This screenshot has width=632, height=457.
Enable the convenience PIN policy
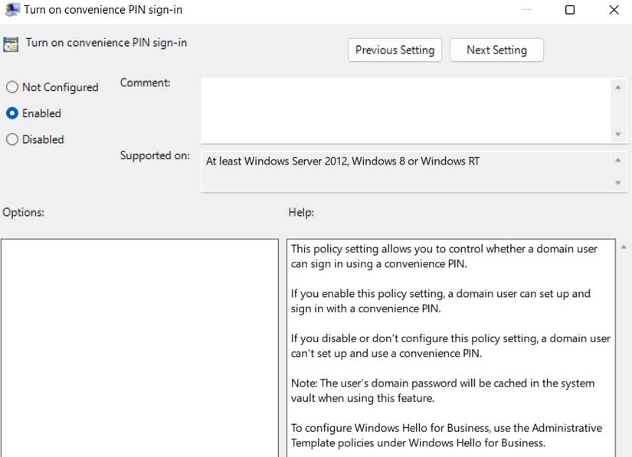[x=11, y=113]
